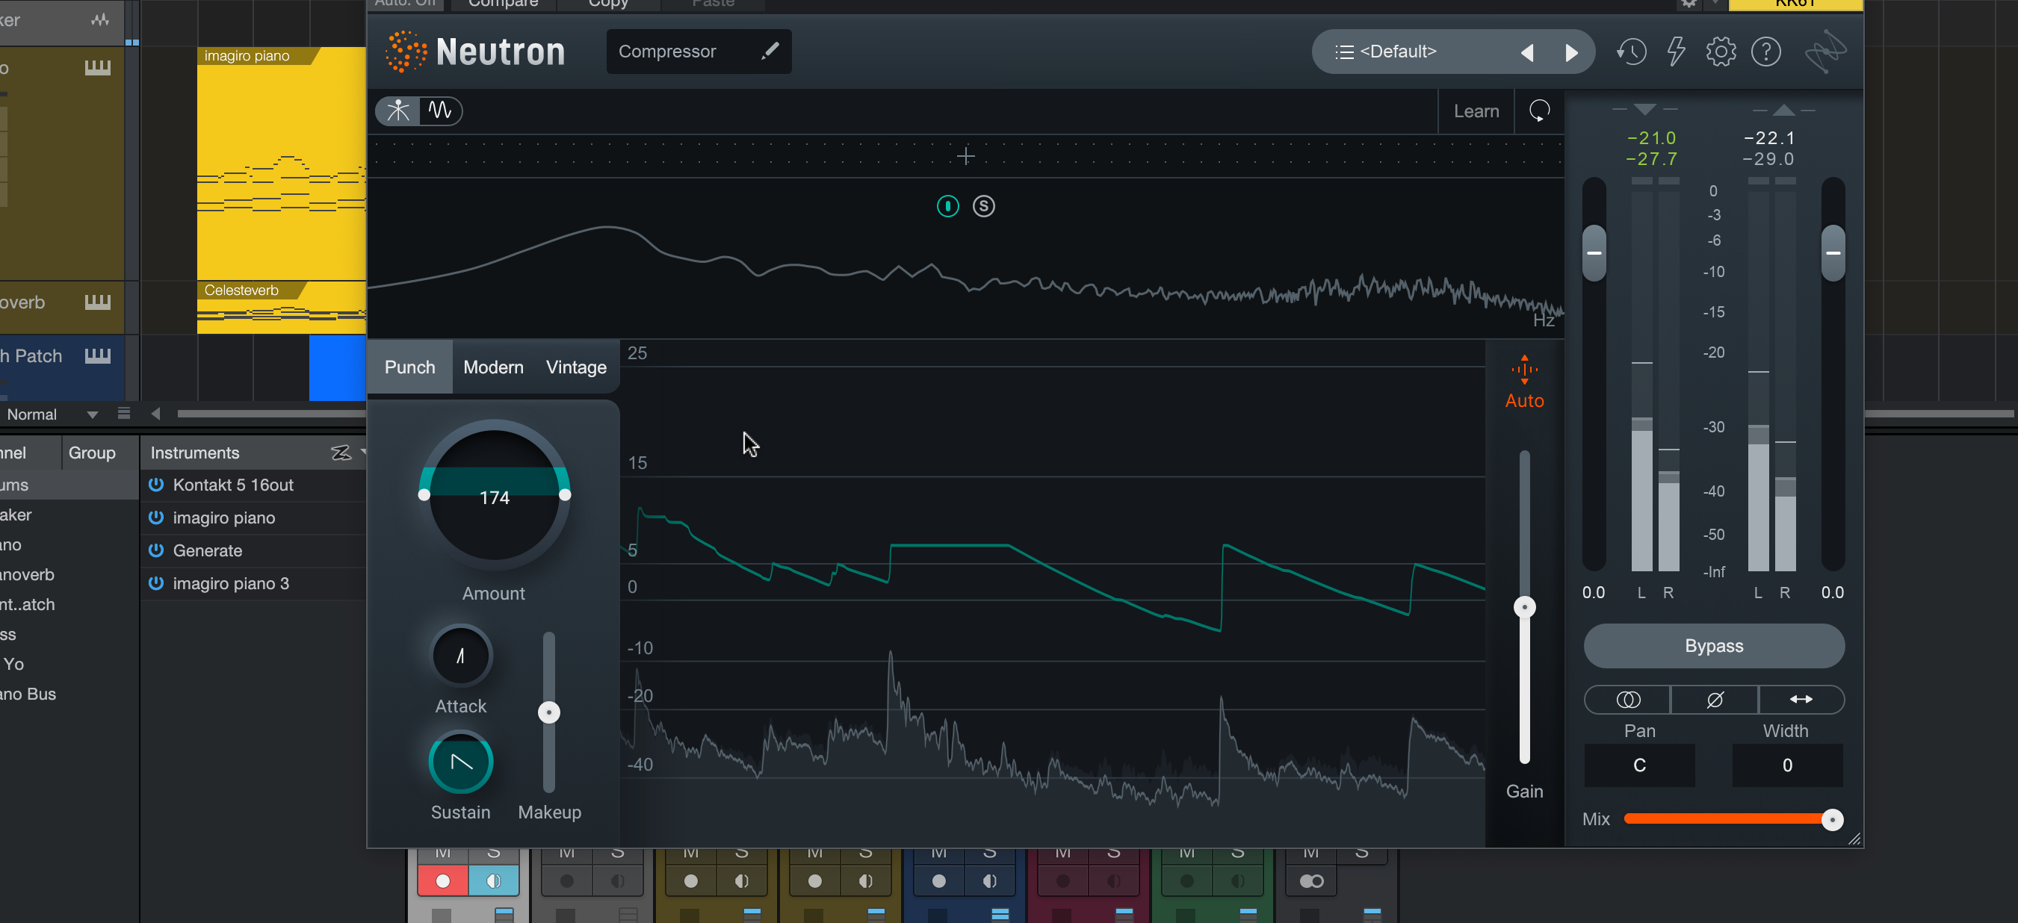Go to next preset with right arrow
The image size is (2018, 923).
tap(1570, 52)
